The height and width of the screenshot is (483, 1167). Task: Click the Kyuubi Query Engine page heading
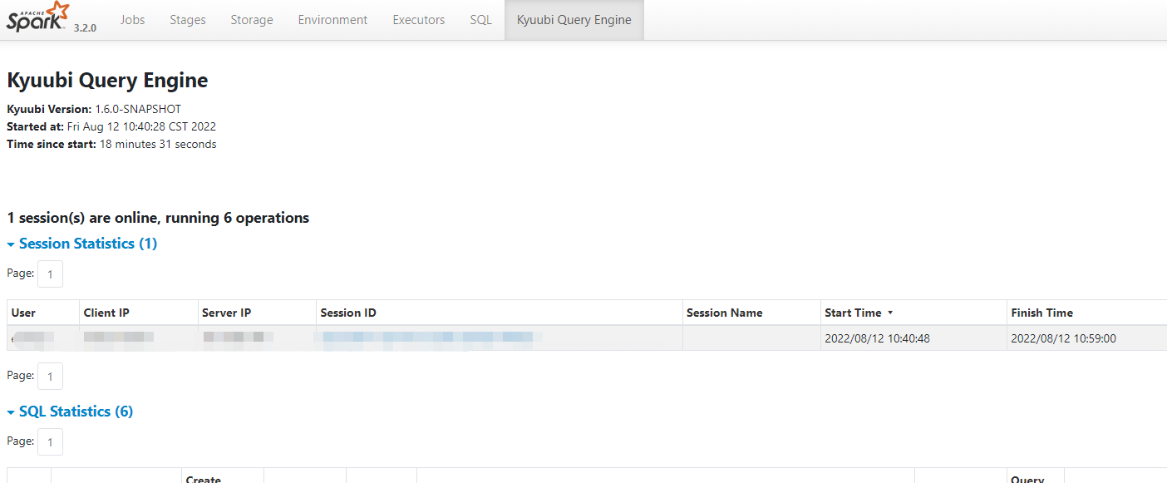click(107, 81)
